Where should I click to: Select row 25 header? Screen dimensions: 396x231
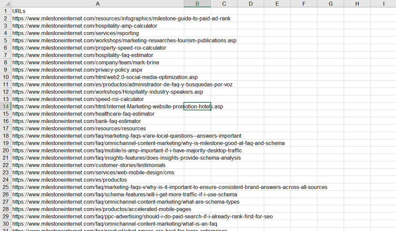[6, 187]
